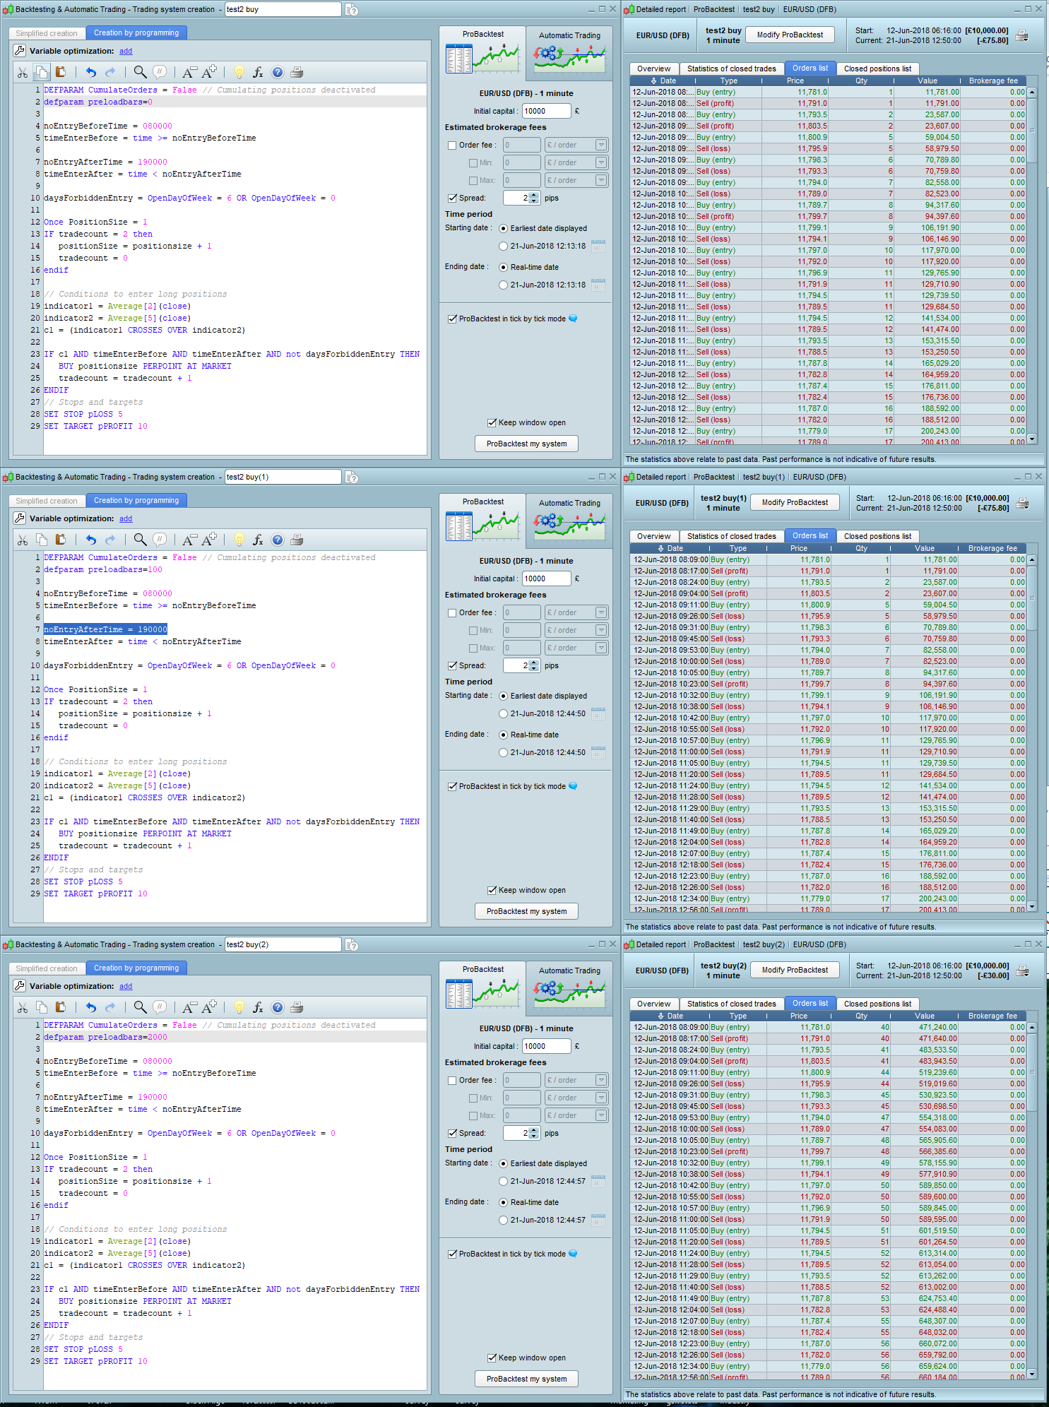Open the Max fee unit dropdown in top test2 buy window
Viewport: 1049px width, 1407px height.
(x=576, y=180)
